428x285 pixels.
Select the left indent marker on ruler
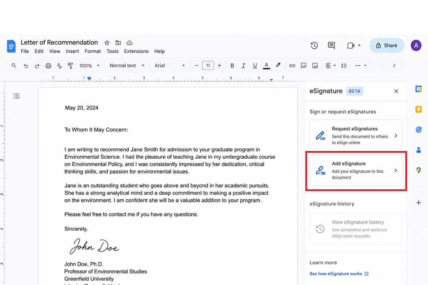point(89,79)
